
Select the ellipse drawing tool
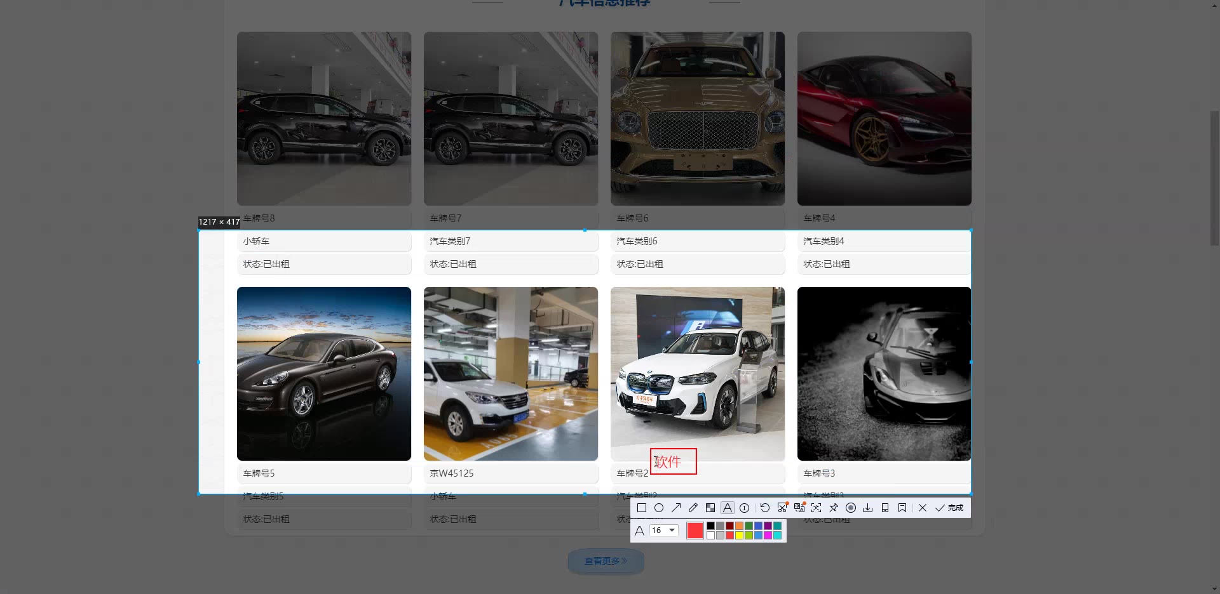tap(659, 508)
